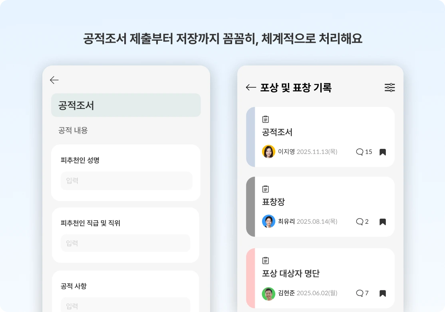Screen dimensions: 445x312
Task: Toggle bookmark on 포상 대상자 명단 record
Action: (x=383, y=293)
